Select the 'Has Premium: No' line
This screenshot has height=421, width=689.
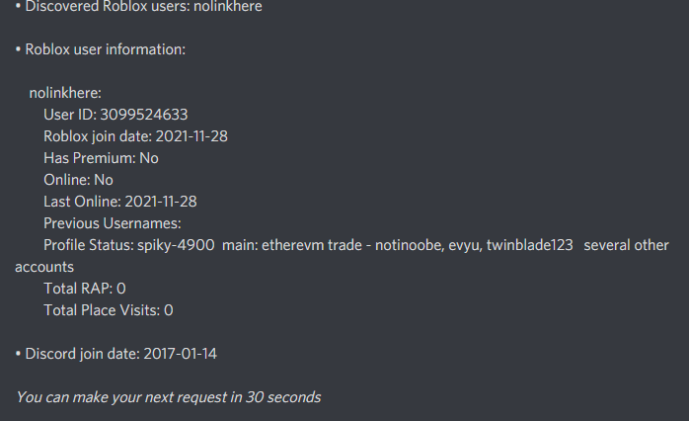(x=101, y=158)
